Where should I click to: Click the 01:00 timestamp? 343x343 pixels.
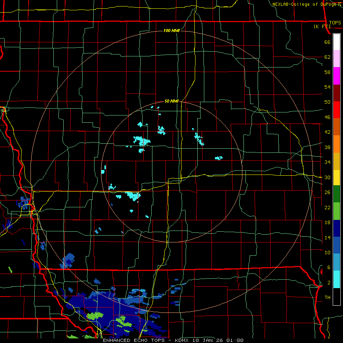235,340
